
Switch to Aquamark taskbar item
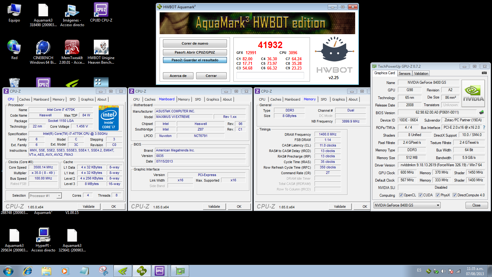[141, 271]
